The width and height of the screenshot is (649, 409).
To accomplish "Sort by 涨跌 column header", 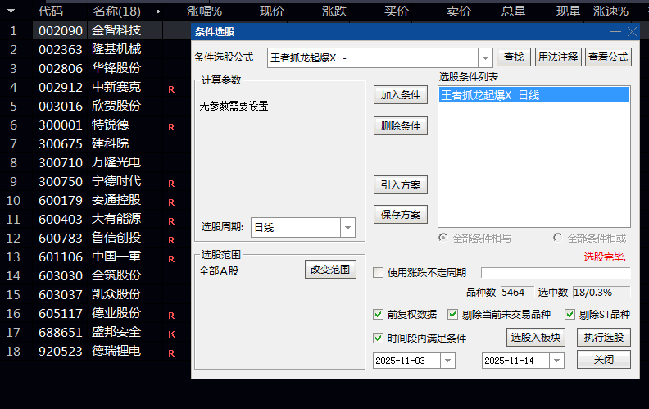I will click(x=334, y=11).
